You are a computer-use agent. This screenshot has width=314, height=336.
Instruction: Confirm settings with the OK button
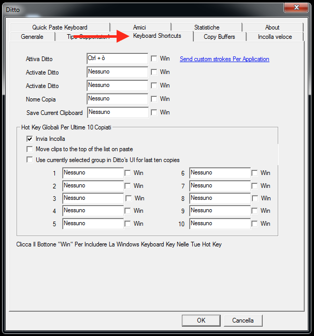(201, 320)
